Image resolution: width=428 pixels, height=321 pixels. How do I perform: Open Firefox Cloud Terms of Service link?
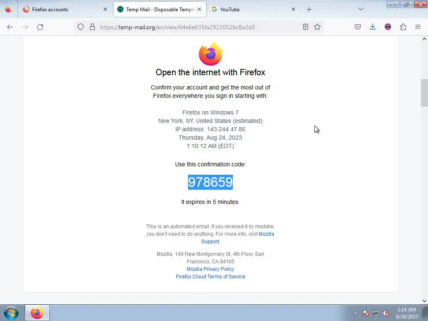coord(211,277)
